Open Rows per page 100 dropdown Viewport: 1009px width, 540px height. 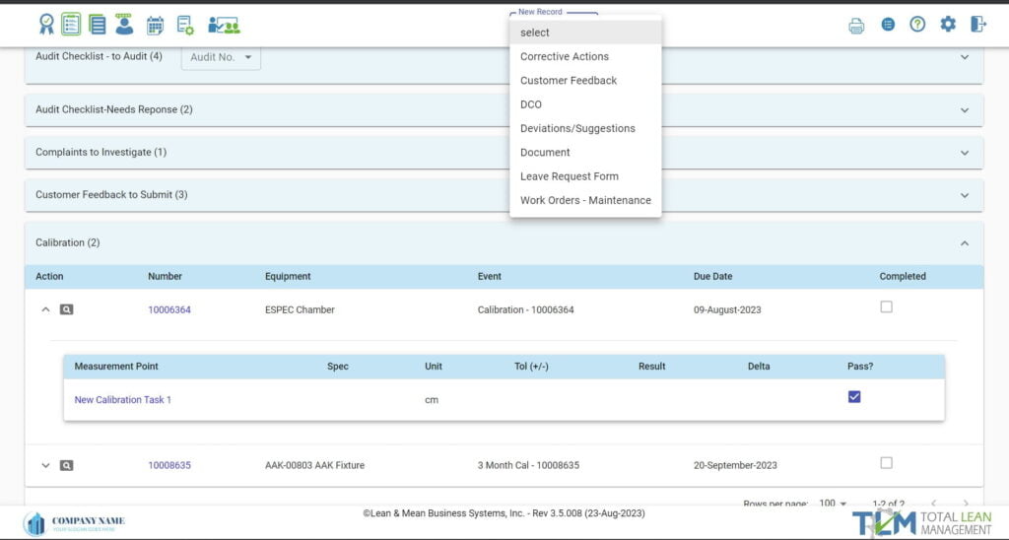tap(833, 504)
